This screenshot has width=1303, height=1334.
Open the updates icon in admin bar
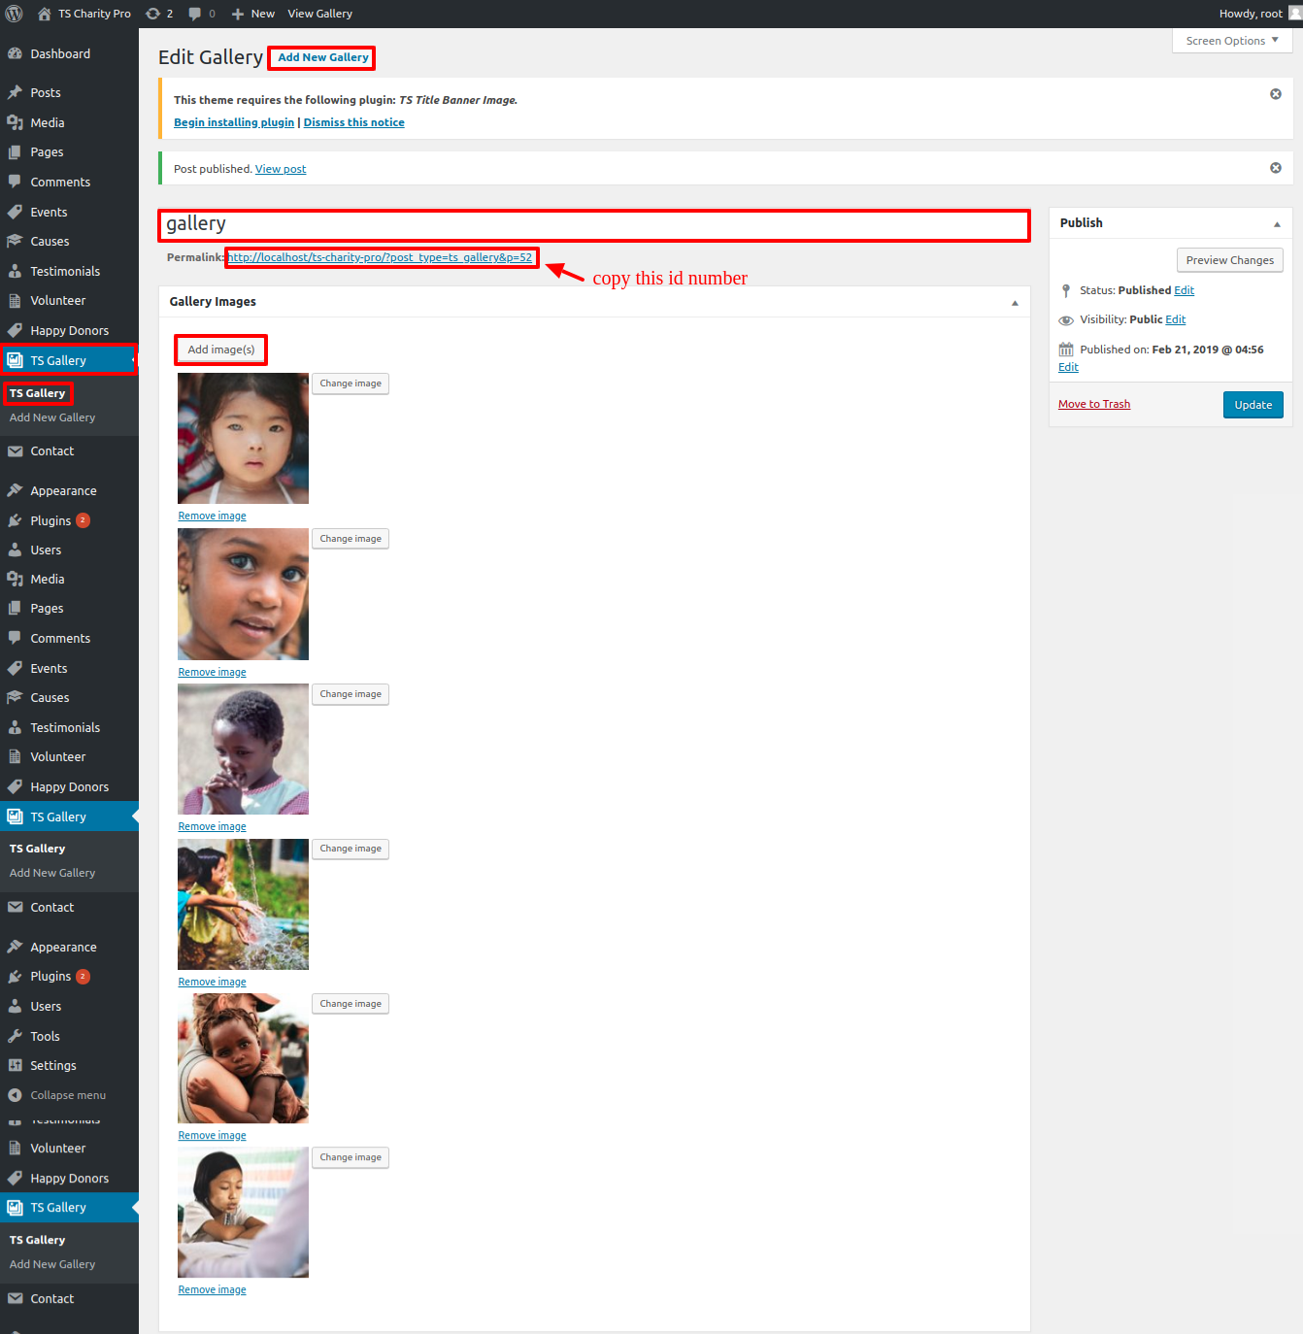pyautogui.click(x=153, y=14)
